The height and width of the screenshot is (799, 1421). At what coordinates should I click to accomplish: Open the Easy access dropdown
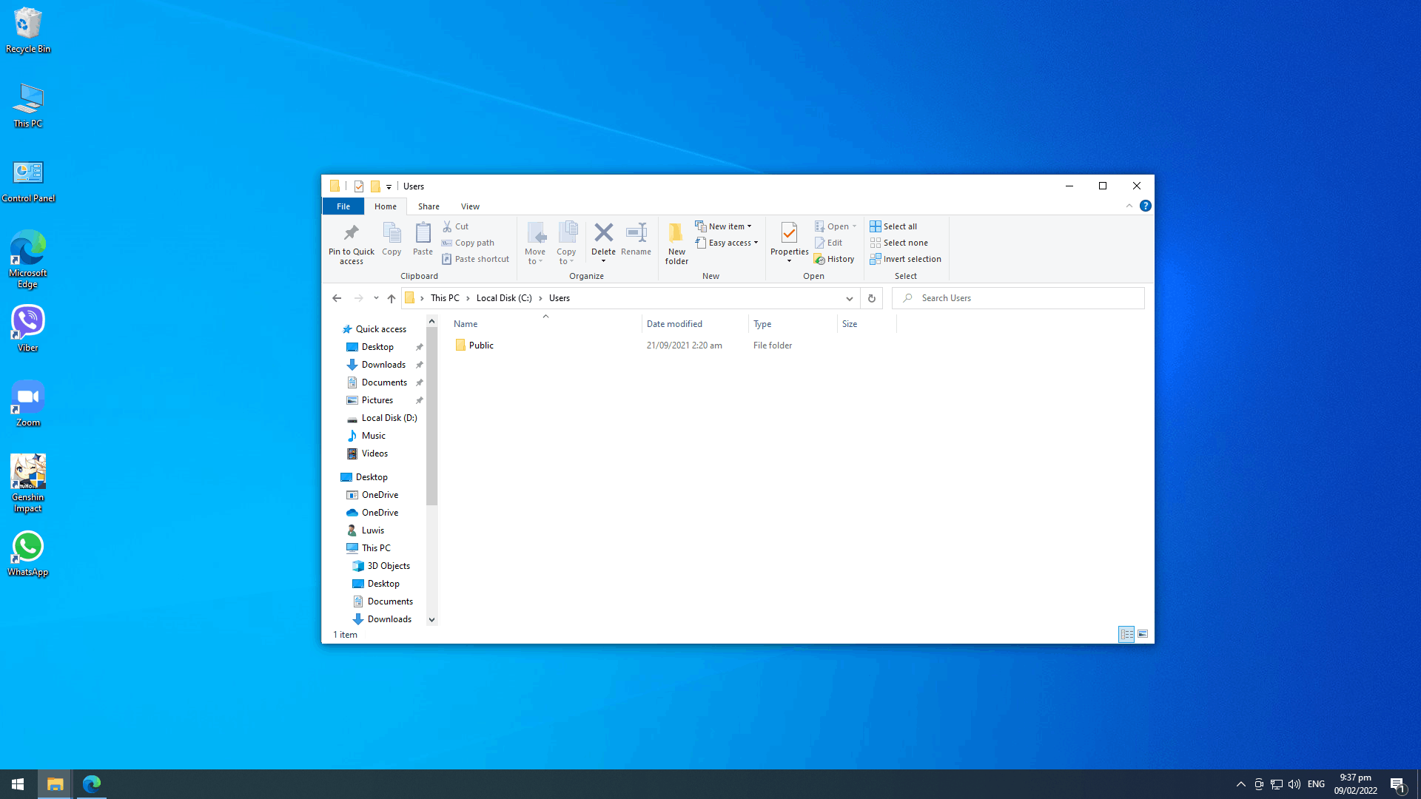coord(756,243)
